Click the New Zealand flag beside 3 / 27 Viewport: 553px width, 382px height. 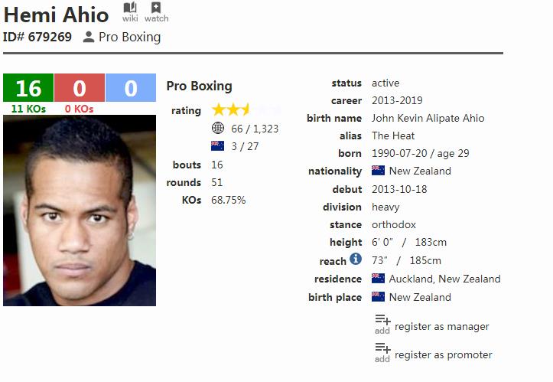click(217, 146)
